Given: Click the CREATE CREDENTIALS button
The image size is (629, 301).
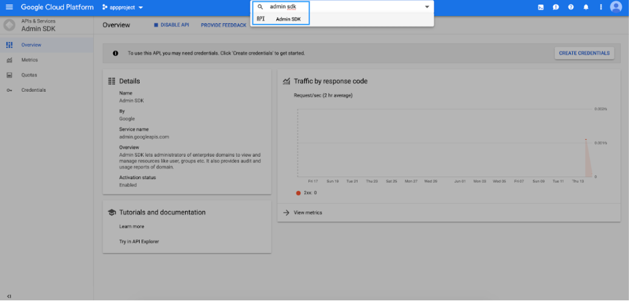Looking at the screenshot, I should click(x=584, y=53).
